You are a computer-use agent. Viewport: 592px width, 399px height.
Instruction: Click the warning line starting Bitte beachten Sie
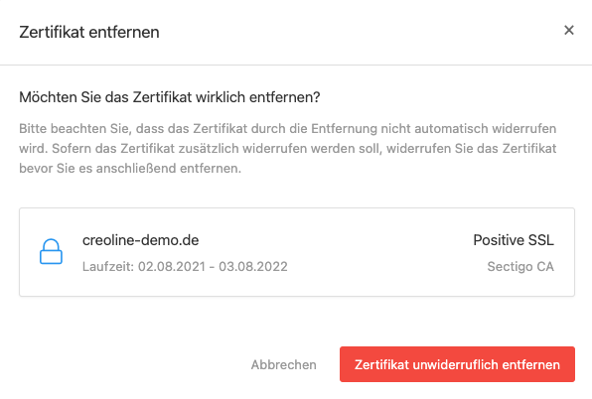288,129
